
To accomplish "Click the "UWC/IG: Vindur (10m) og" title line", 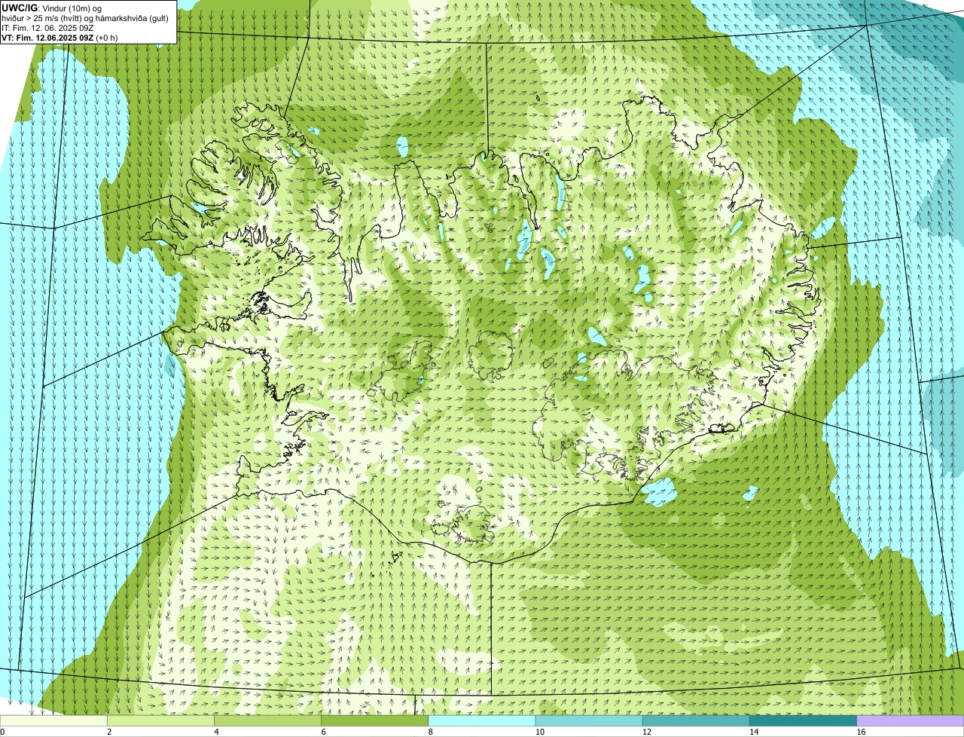I will click(51, 8).
